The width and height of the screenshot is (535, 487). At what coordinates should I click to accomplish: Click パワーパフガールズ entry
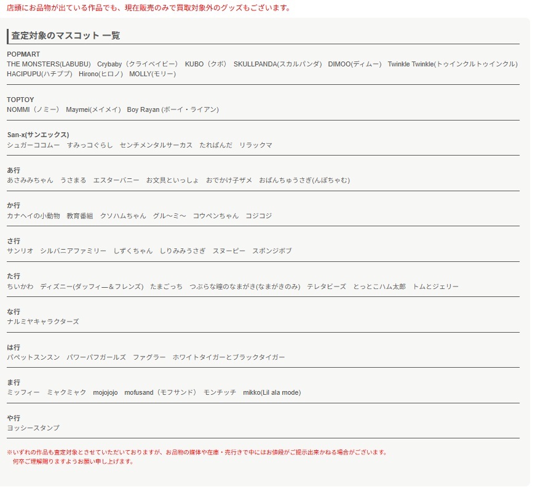pos(96,357)
